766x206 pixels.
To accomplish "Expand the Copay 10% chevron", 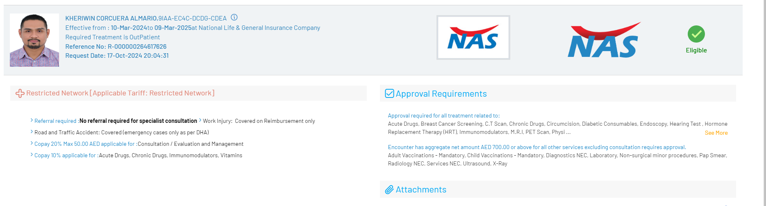I will pos(32,155).
